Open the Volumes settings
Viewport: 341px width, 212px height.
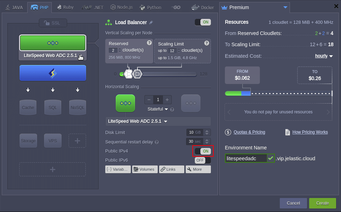click(145, 169)
